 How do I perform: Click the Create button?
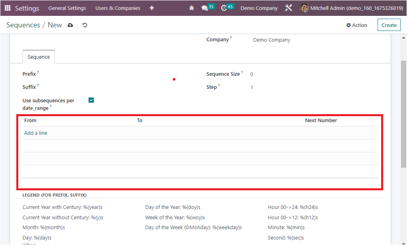[x=389, y=25]
